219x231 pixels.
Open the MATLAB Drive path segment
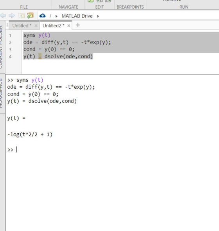point(77,16)
